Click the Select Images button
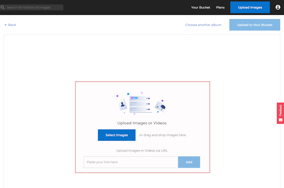 pyautogui.click(x=116, y=135)
